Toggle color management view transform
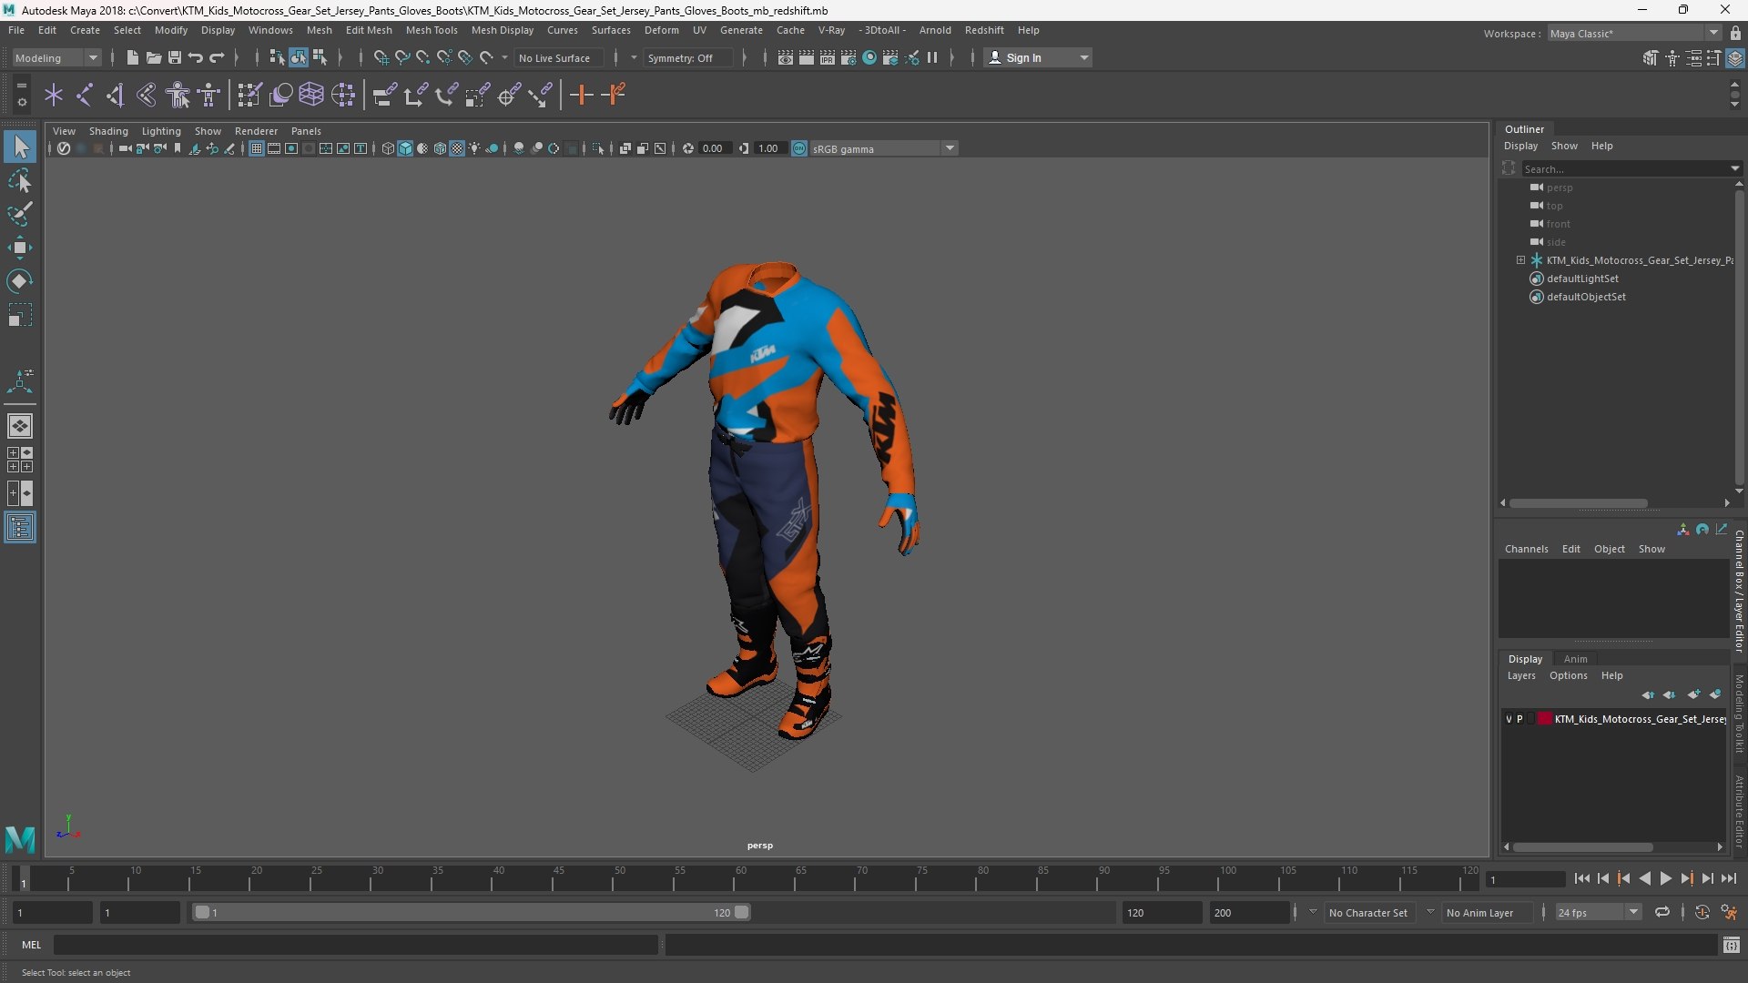 pyautogui.click(x=798, y=148)
